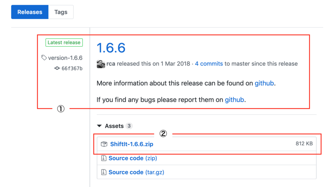Collapse the Assets disclosure triangle

[99, 126]
